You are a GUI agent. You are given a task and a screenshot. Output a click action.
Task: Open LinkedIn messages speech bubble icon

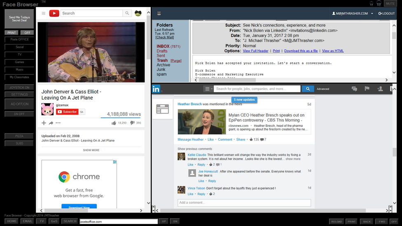355,89
